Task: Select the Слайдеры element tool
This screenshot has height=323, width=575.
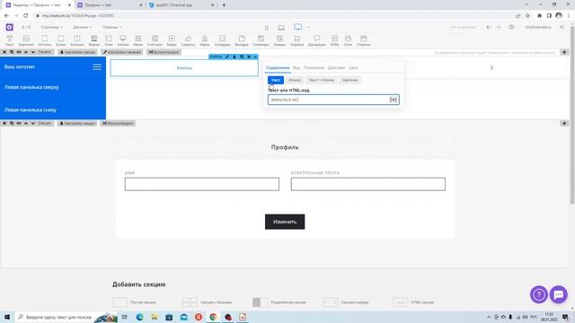Action: click(x=222, y=40)
